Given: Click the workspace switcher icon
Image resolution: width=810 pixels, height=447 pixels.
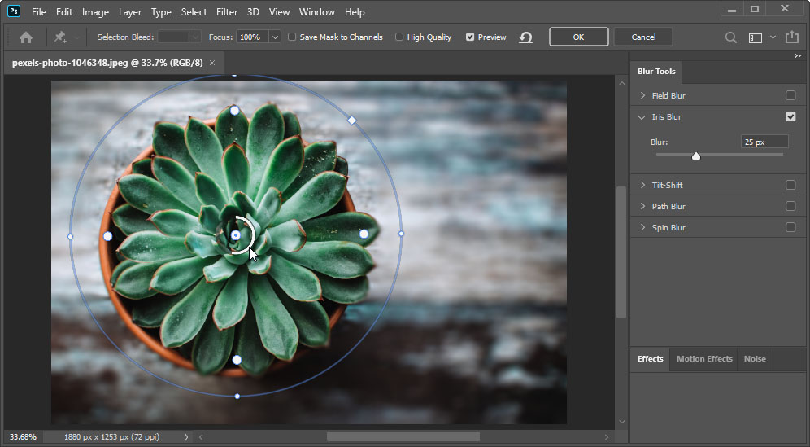Looking at the screenshot, I should click(x=756, y=37).
